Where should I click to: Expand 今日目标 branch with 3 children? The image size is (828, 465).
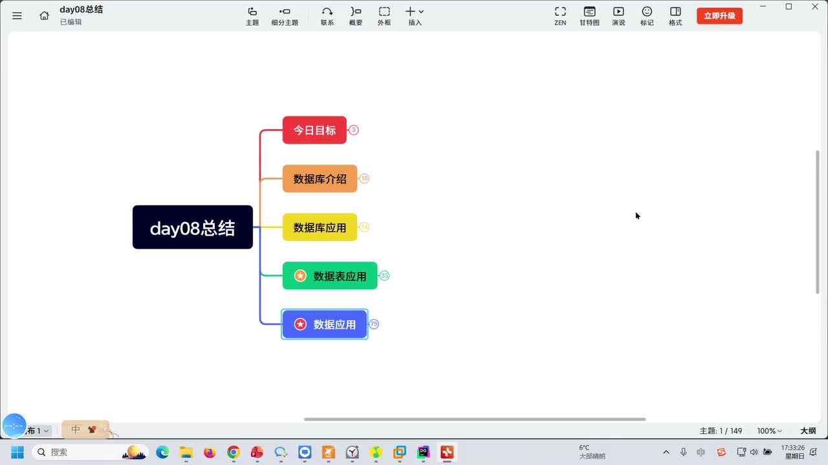[354, 130]
